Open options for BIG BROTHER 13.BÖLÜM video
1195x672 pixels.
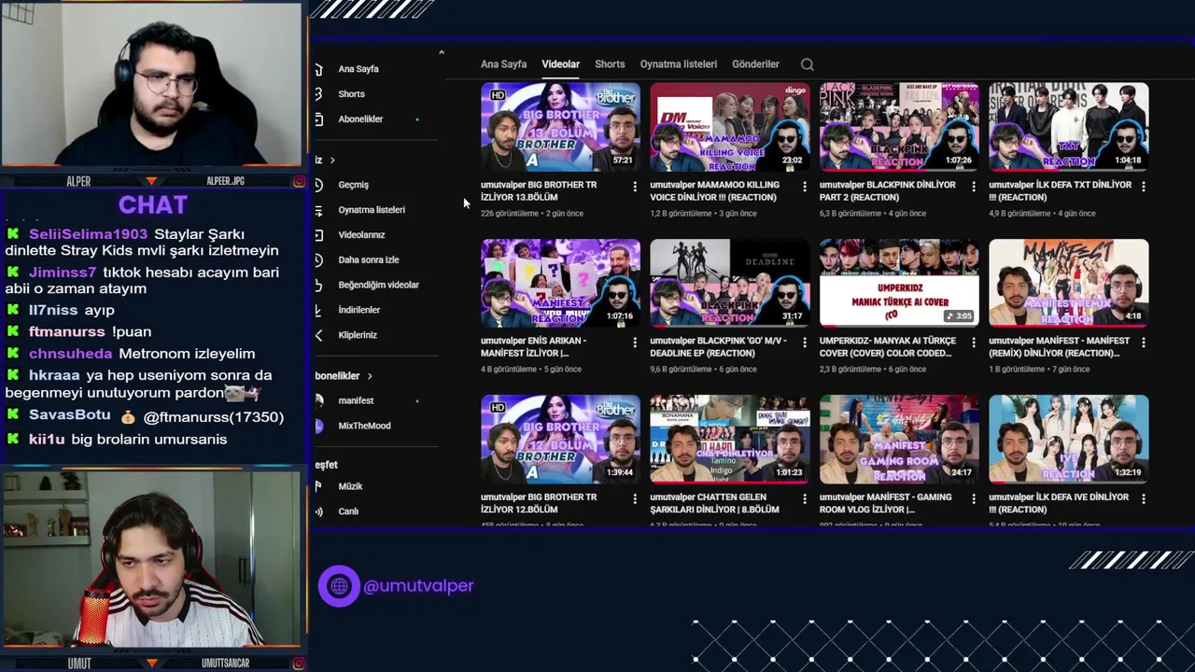635,187
